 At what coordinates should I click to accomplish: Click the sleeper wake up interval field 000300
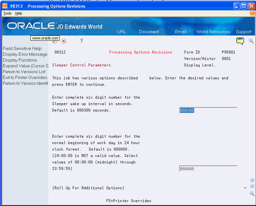click(x=208, y=110)
